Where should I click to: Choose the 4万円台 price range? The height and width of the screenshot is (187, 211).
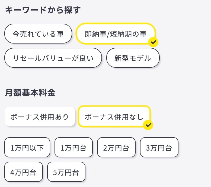[24, 172]
